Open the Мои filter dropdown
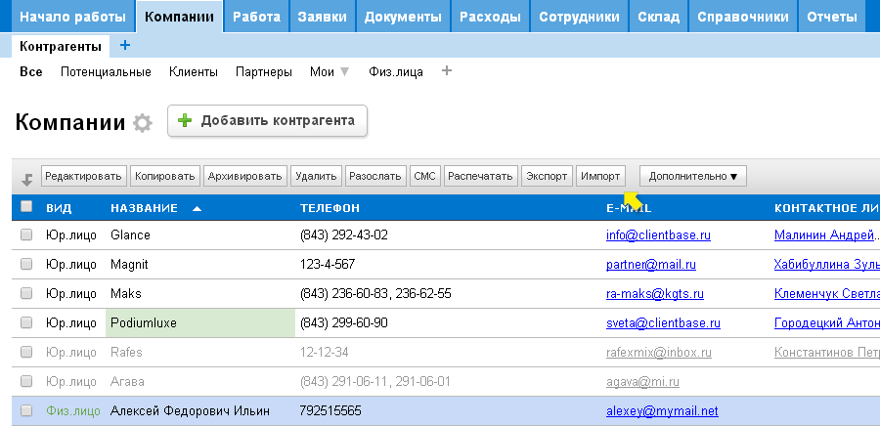Image resolution: width=880 pixels, height=426 pixels. click(329, 71)
